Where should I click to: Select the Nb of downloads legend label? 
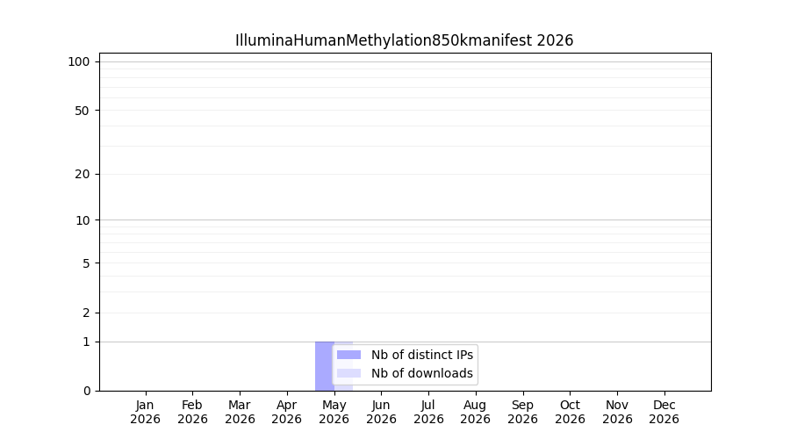pyautogui.click(x=422, y=373)
